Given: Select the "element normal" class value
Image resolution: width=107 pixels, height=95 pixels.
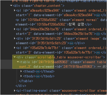Looking at the screenshot, I should [84, 20].
